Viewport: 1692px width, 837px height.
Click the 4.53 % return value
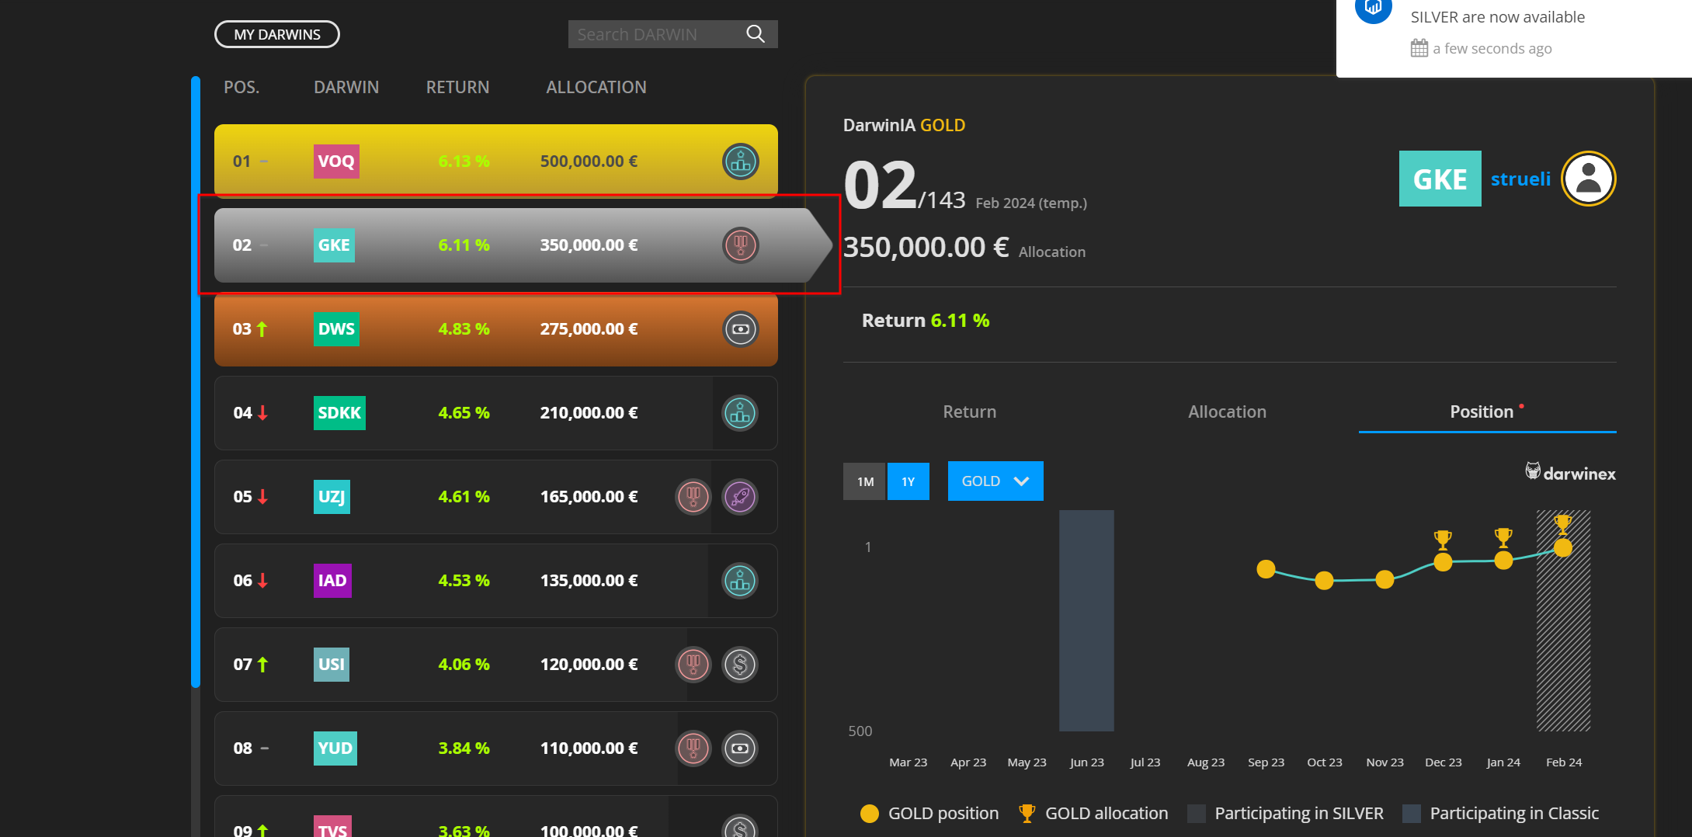464,581
